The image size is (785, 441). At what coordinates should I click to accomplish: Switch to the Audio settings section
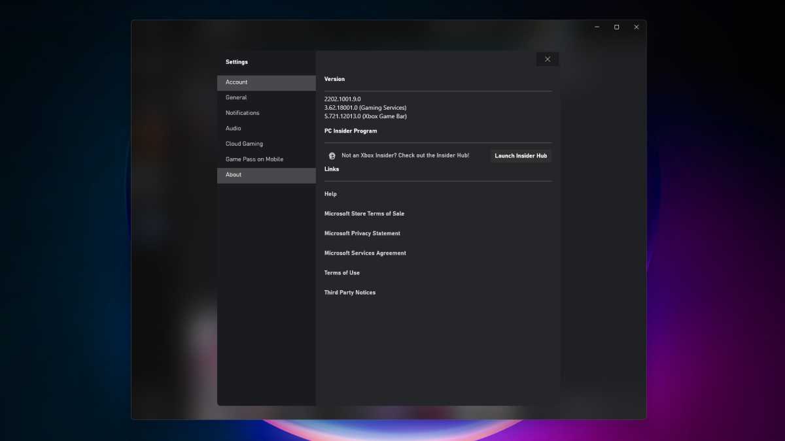(x=233, y=128)
